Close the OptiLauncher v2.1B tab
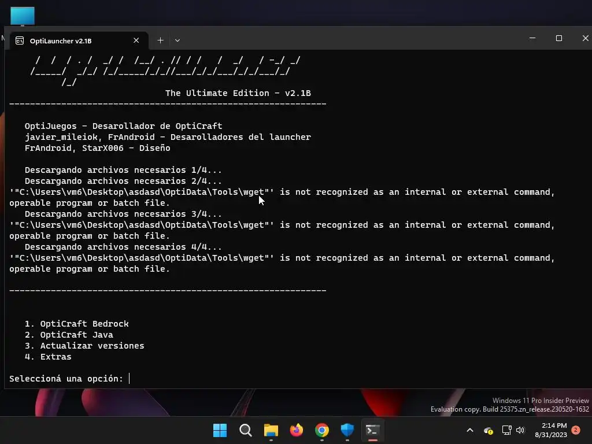The height and width of the screenshot is (444, 592). click(136, 40)
